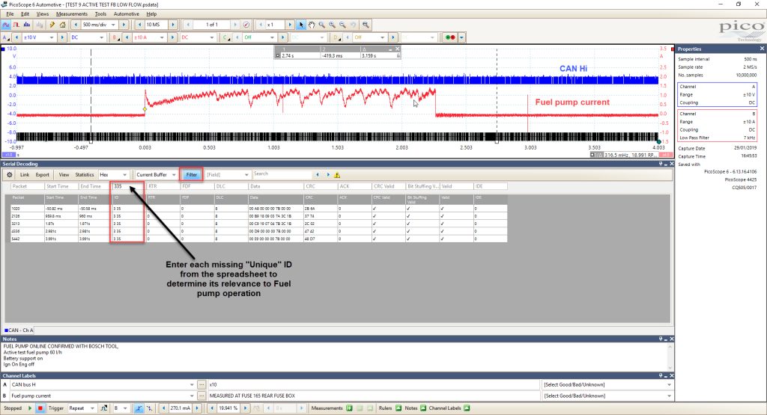Increase timebase with right arrow

click(x=124, y=25)
